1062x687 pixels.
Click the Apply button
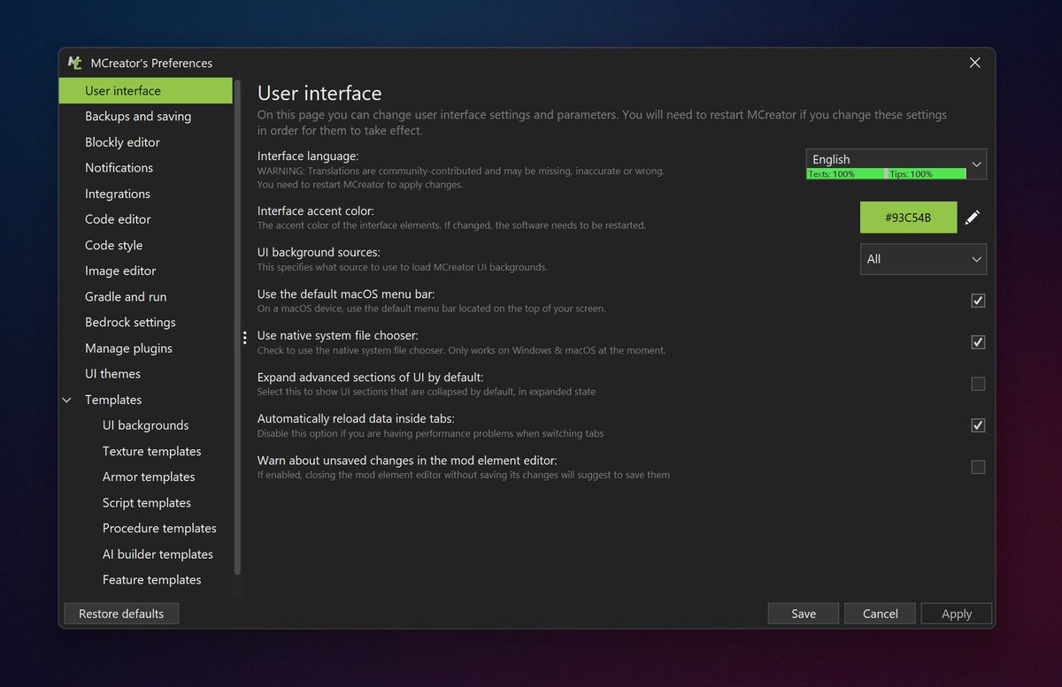click(x=957, y=614)
